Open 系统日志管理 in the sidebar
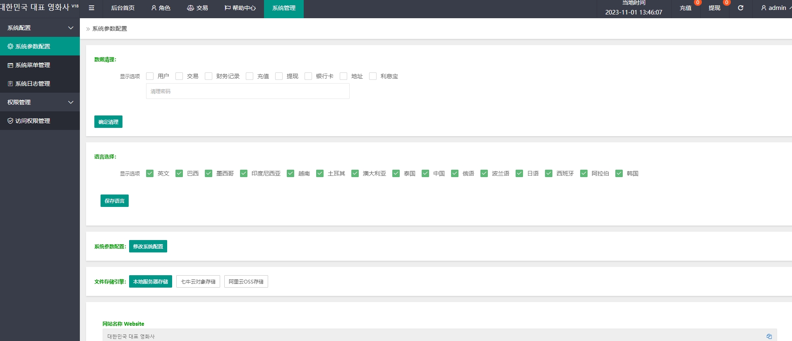 point(40,84)
